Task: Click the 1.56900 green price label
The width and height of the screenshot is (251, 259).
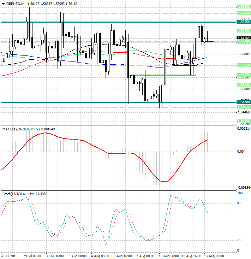Action: [243, 7]
